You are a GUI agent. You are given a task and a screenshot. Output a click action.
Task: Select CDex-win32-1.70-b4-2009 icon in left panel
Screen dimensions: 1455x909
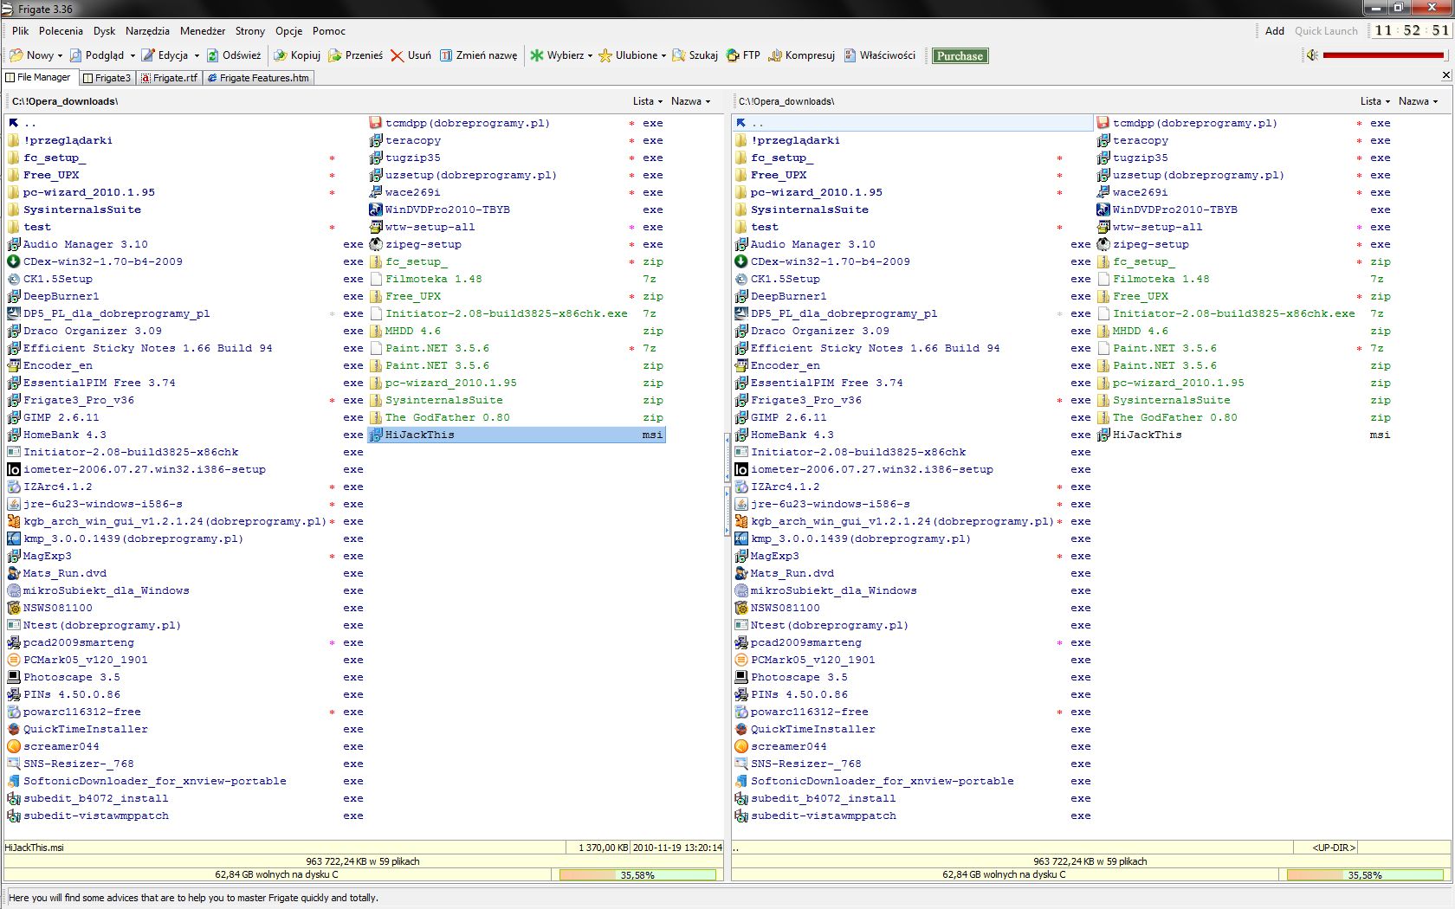point(13,261)
